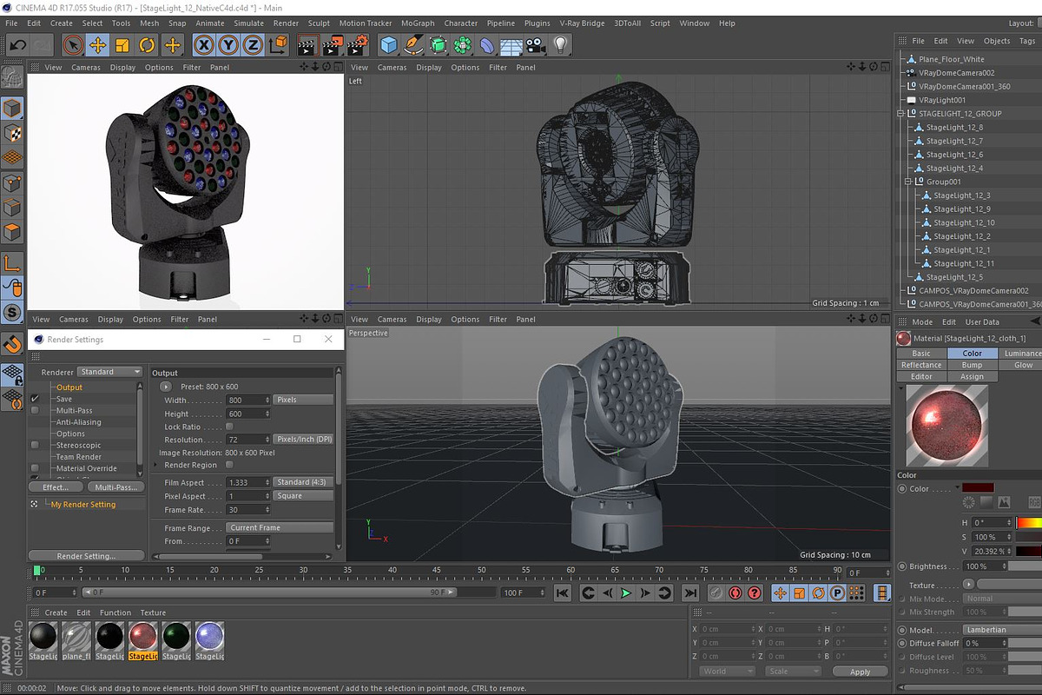Select the Scale tool in top toolbar
The width and height of the screenshot is (1042, 695).
[122, 44]
